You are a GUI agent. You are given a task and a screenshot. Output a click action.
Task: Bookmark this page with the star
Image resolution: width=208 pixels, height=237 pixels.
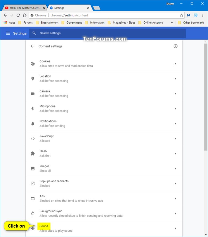(x=181, y=15)
